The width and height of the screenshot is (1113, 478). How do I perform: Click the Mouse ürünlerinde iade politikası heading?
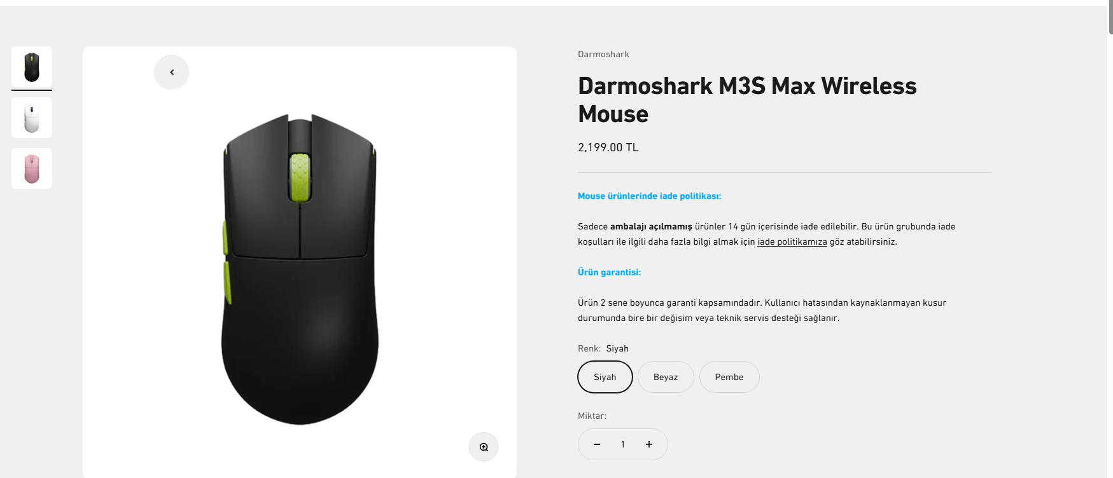649,196
